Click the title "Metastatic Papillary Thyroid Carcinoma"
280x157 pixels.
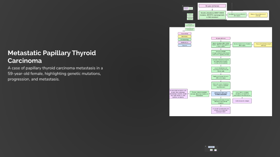click(x=52, y=57)
